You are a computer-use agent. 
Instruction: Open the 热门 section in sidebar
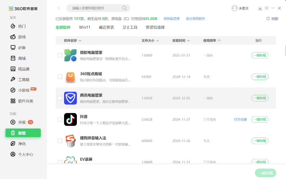point(18,26)
